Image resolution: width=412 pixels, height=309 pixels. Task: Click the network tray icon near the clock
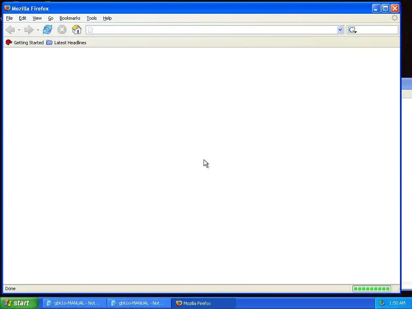(382, 303)
